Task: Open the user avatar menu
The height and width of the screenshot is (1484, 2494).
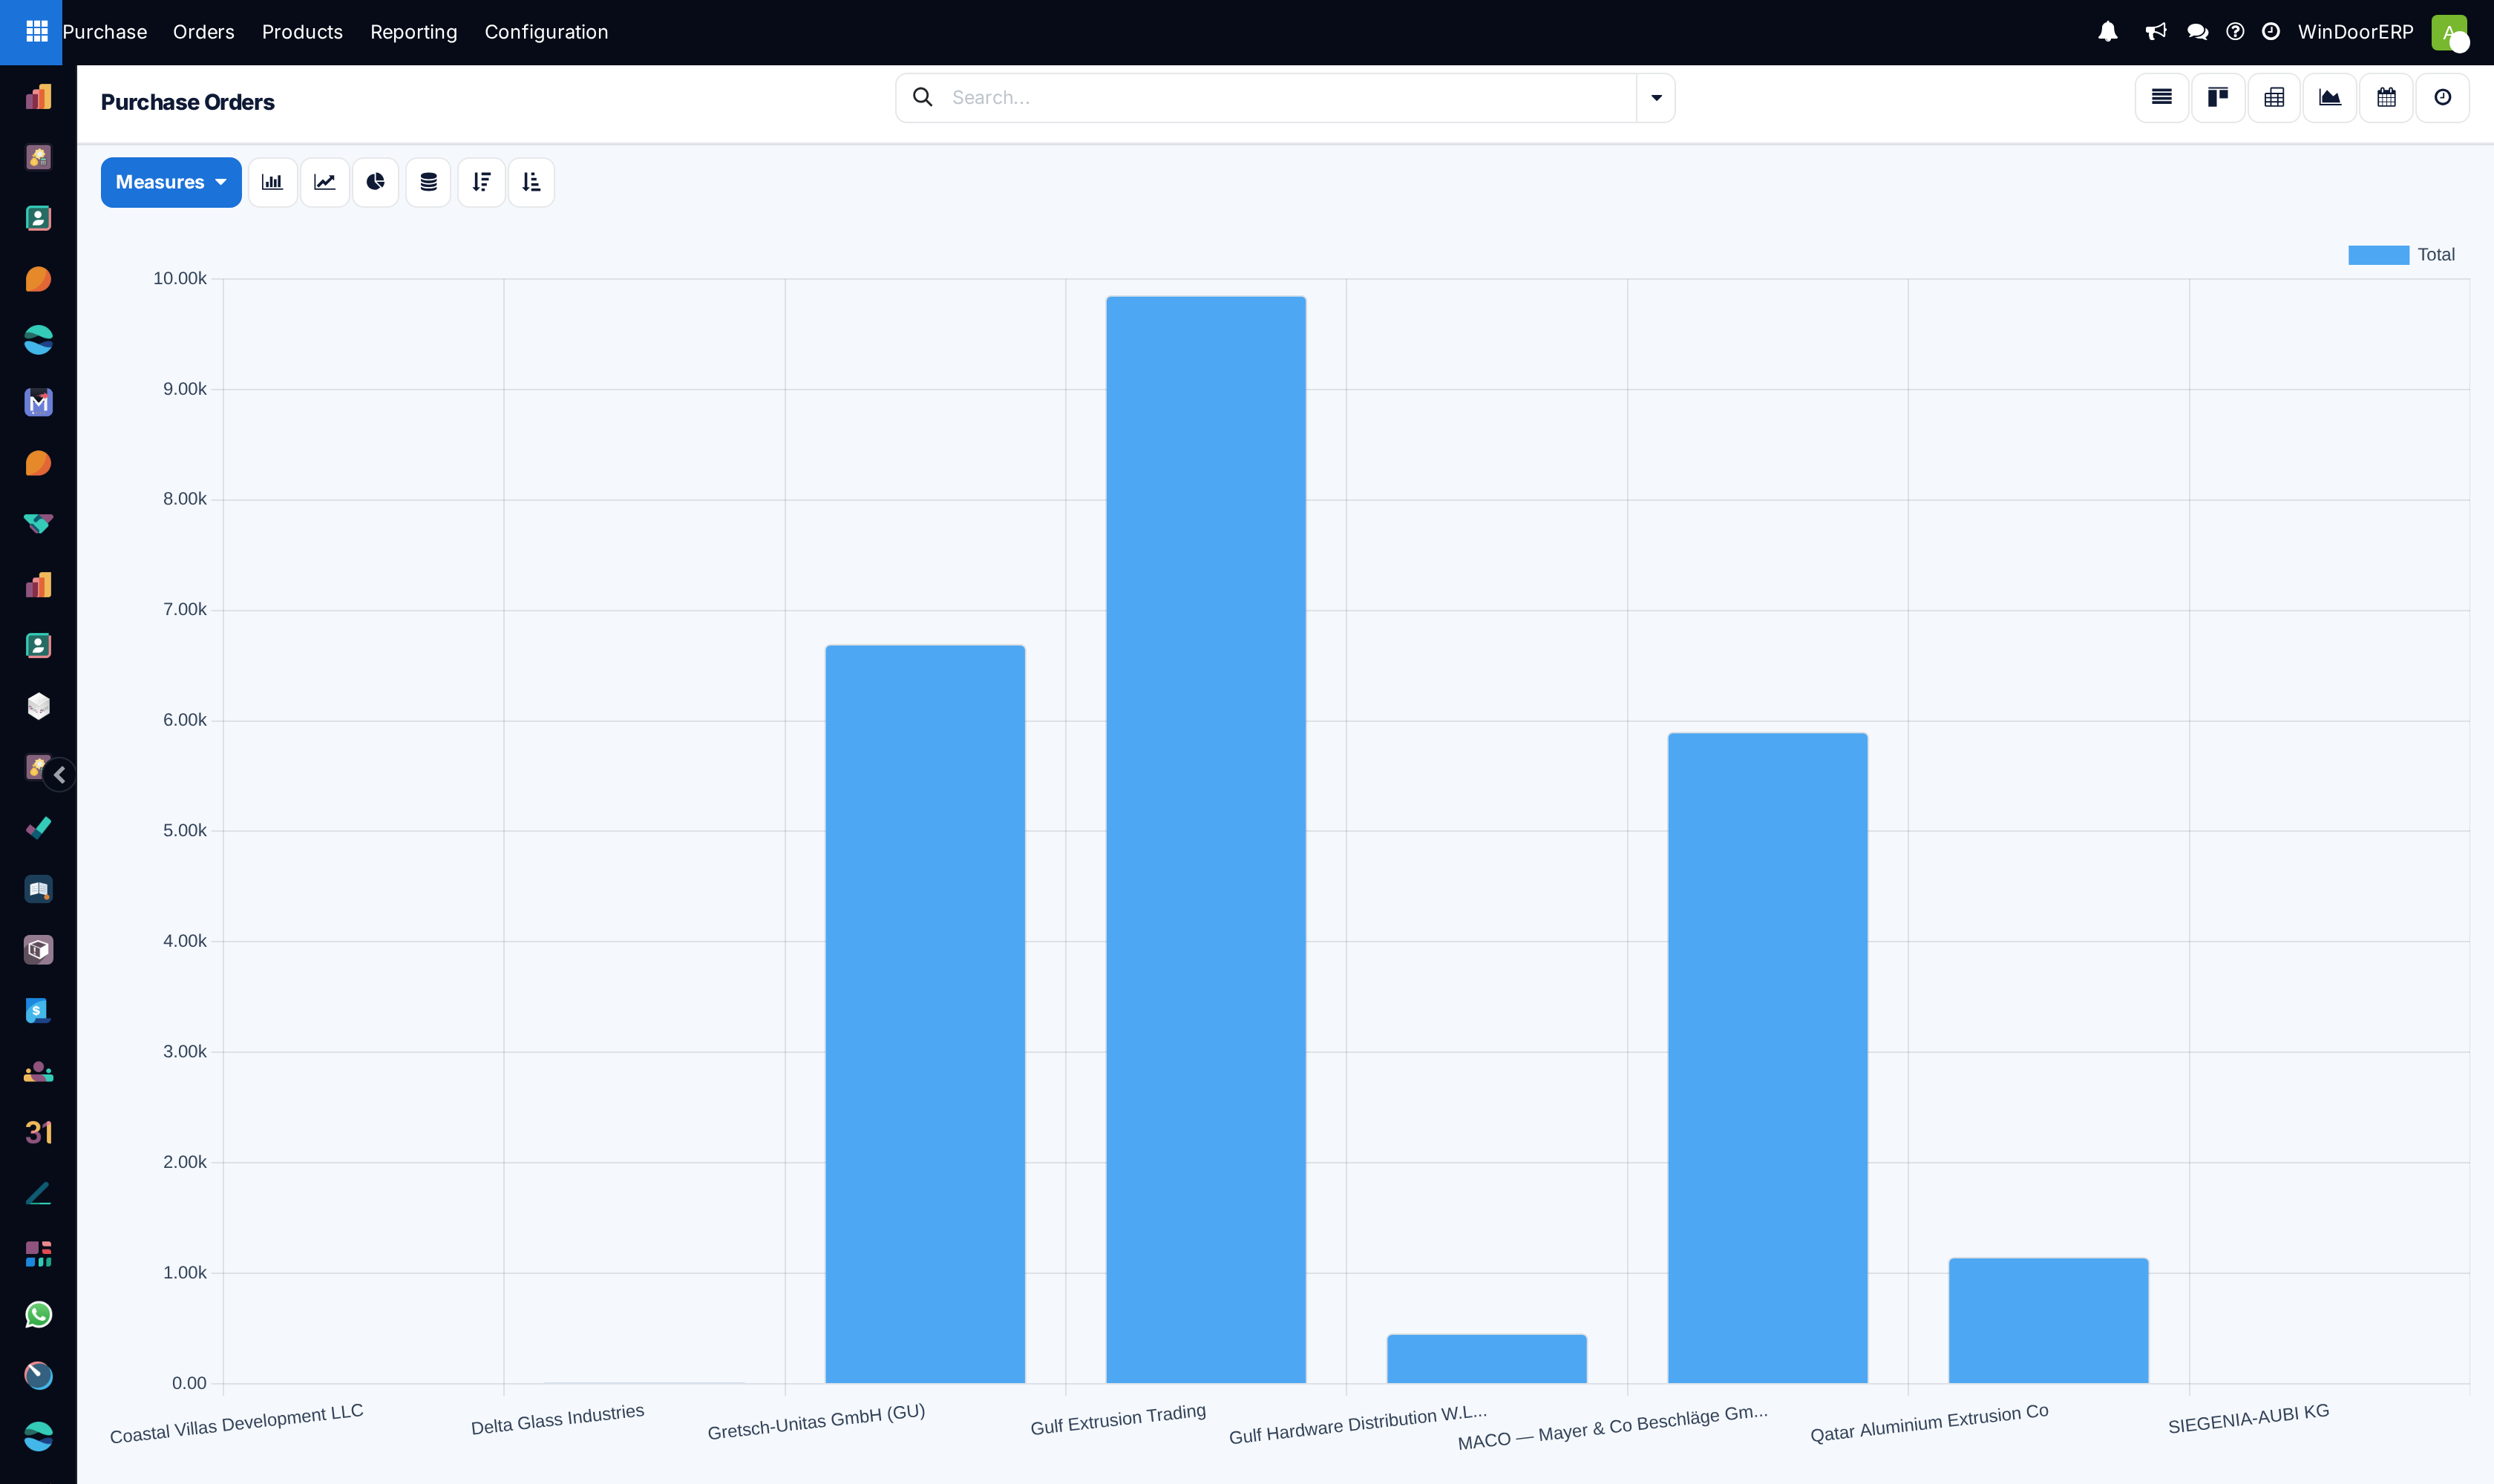Action: pos(2449,32)
